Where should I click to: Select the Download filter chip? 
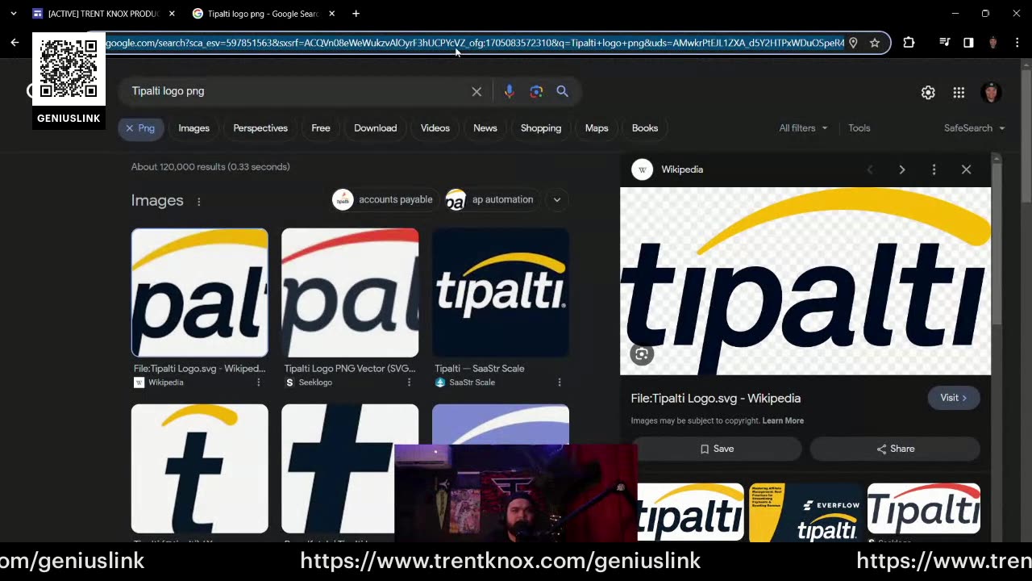tap(375, 128)
